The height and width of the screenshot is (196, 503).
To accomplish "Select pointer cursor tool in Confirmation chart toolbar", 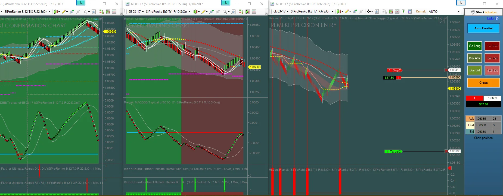I will click(x=86, y=12).
